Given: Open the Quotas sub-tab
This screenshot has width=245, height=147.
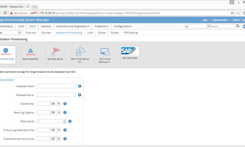Looking at the screenshot, I should pos(115,33).
